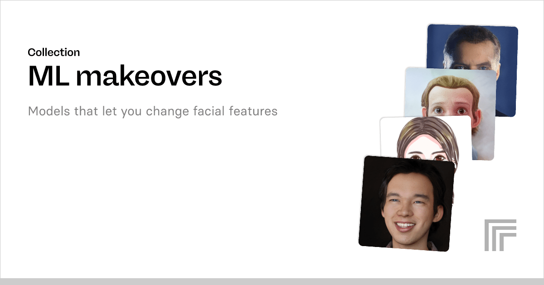Click the word "ML" in the title
This screenshot has width=544, height=285.
(x=48, y=76)
